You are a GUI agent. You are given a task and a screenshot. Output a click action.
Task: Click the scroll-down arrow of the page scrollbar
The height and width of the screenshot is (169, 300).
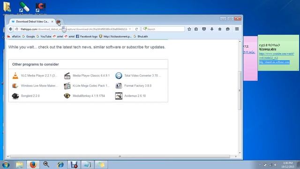[240, 153]
